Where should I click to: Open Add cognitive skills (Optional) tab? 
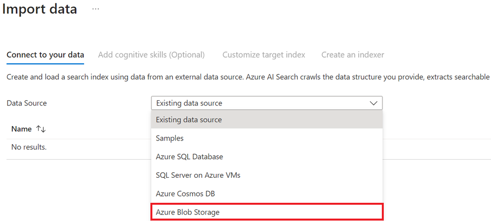(x=151, y=55)
